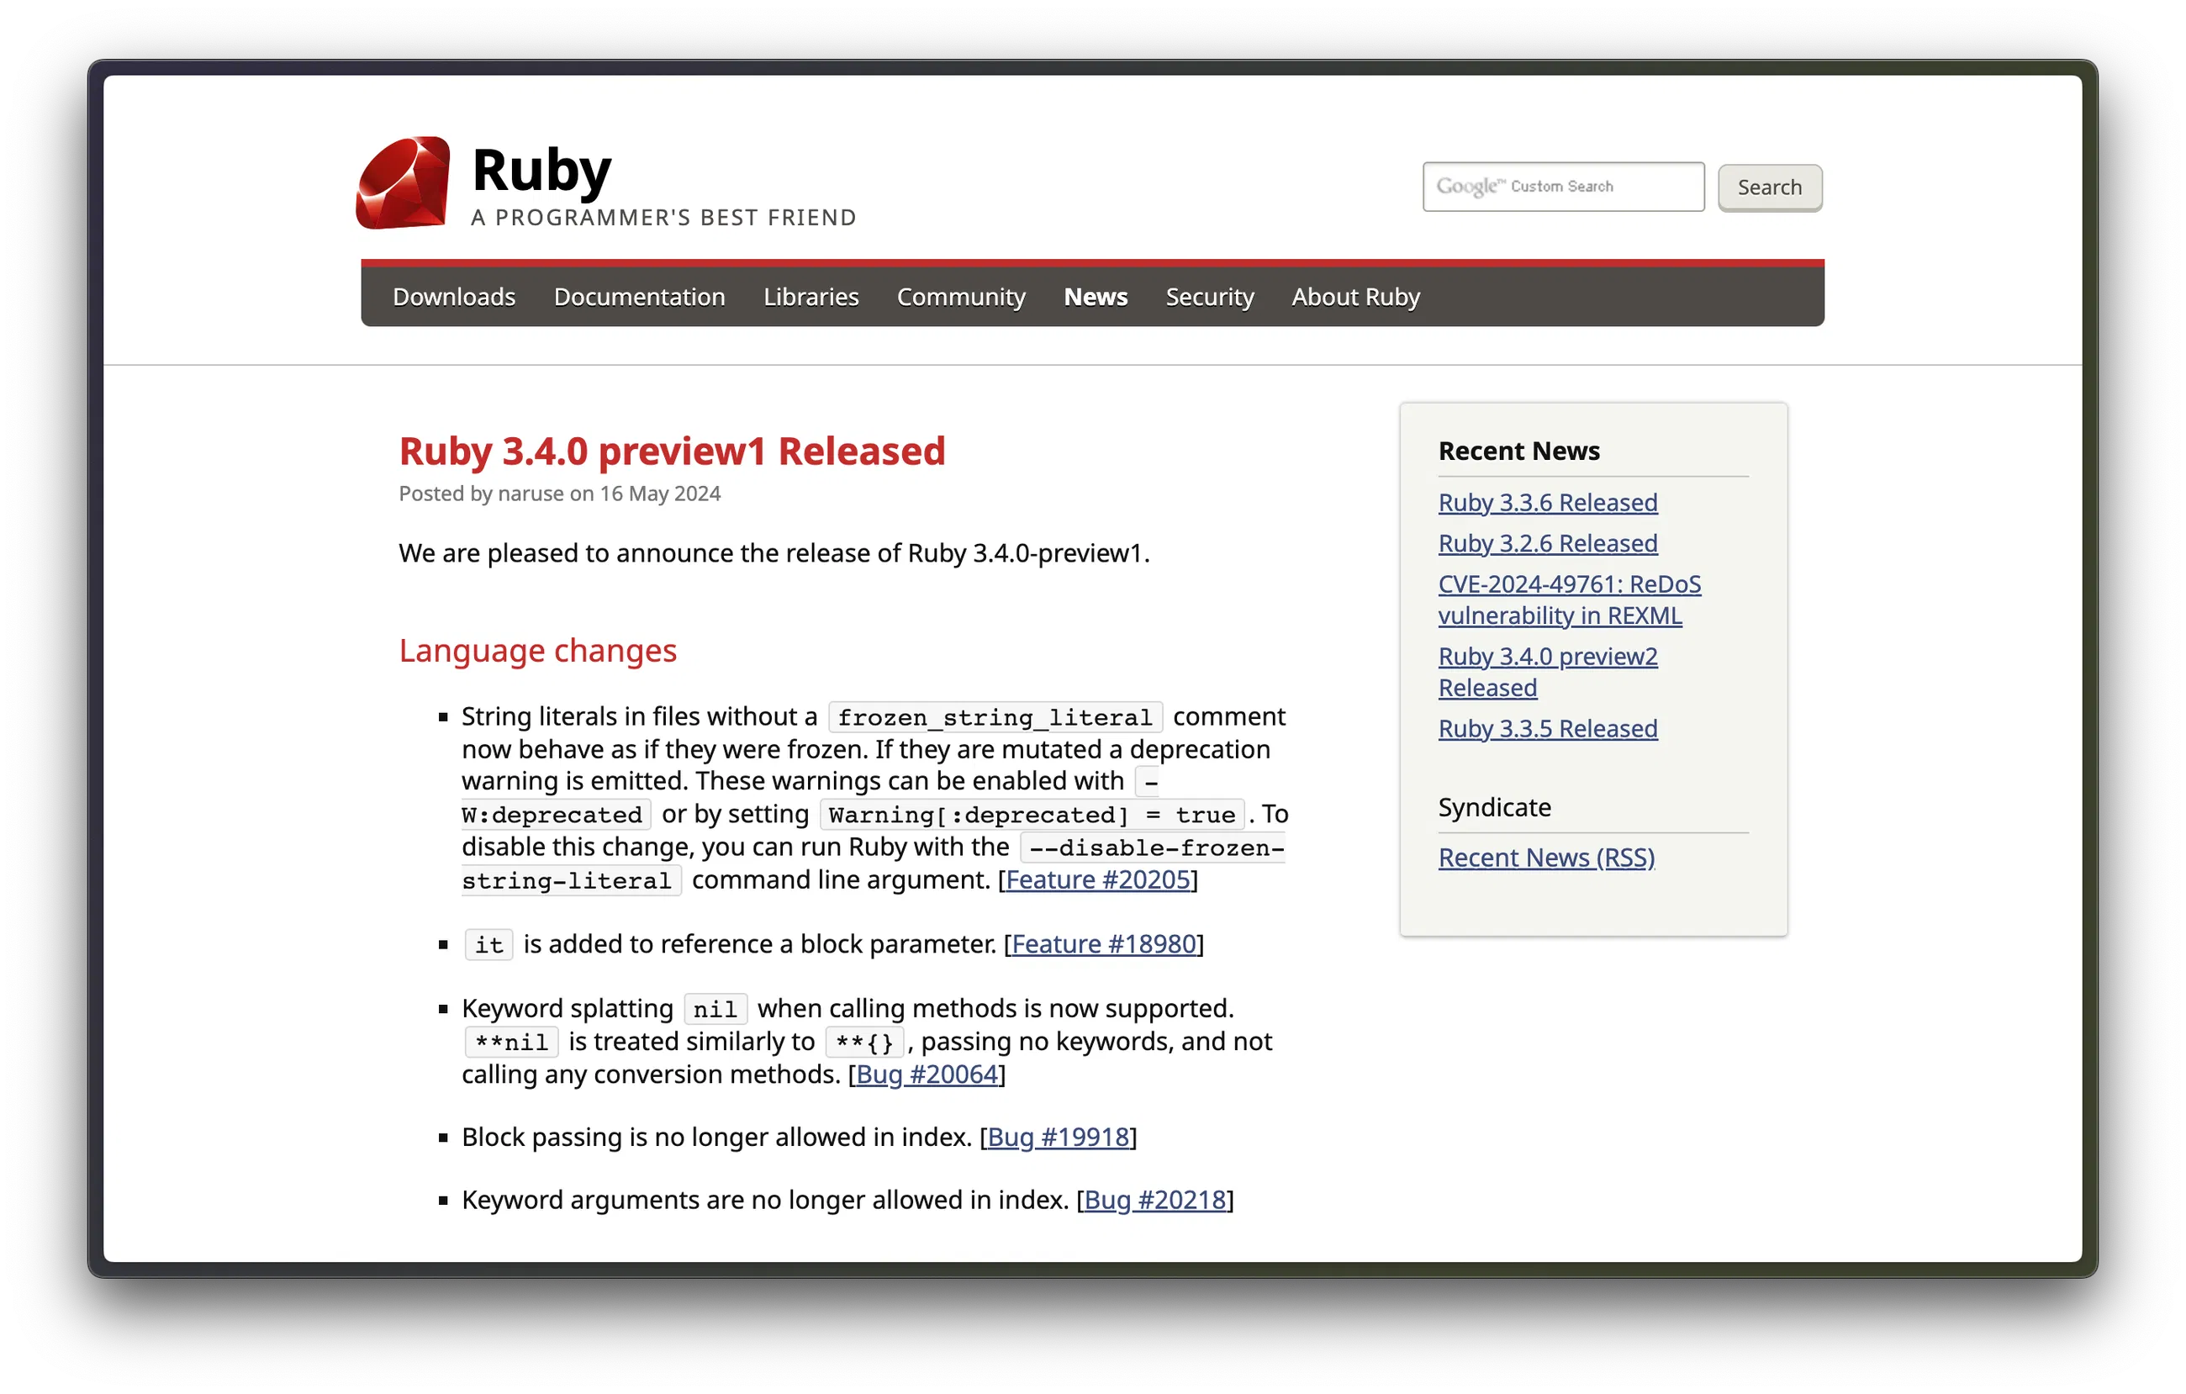Image resolution: width=2186 pixels, height=1394 pixels.
Task: Click the Libraries navigation icon
Action: point(811,295)
